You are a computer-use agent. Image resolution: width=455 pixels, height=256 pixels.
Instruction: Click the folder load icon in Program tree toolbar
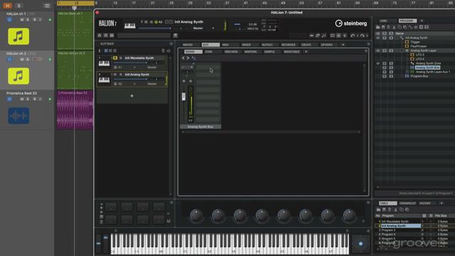coord(378,27)
